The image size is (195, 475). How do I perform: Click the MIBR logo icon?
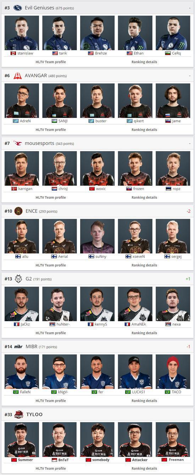click(18, 346)
